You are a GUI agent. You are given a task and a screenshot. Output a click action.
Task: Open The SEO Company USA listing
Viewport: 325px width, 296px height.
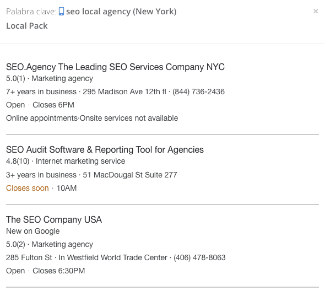point(54,219)
